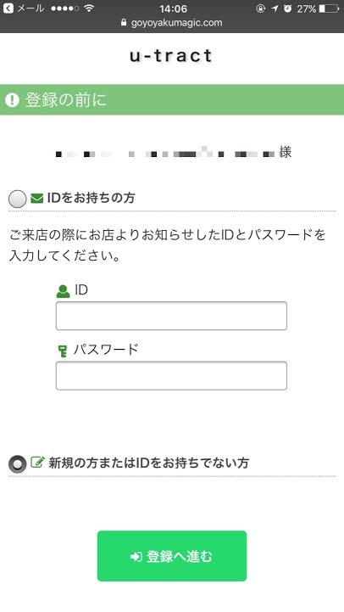The height and width of the screenshot is (612, 344).
Task: Click the green edit pencil icon
Action: tap(37, 462)
